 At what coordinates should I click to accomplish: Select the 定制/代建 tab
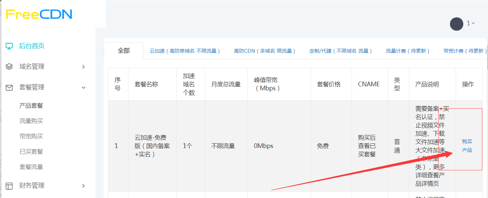coord(341,51)
